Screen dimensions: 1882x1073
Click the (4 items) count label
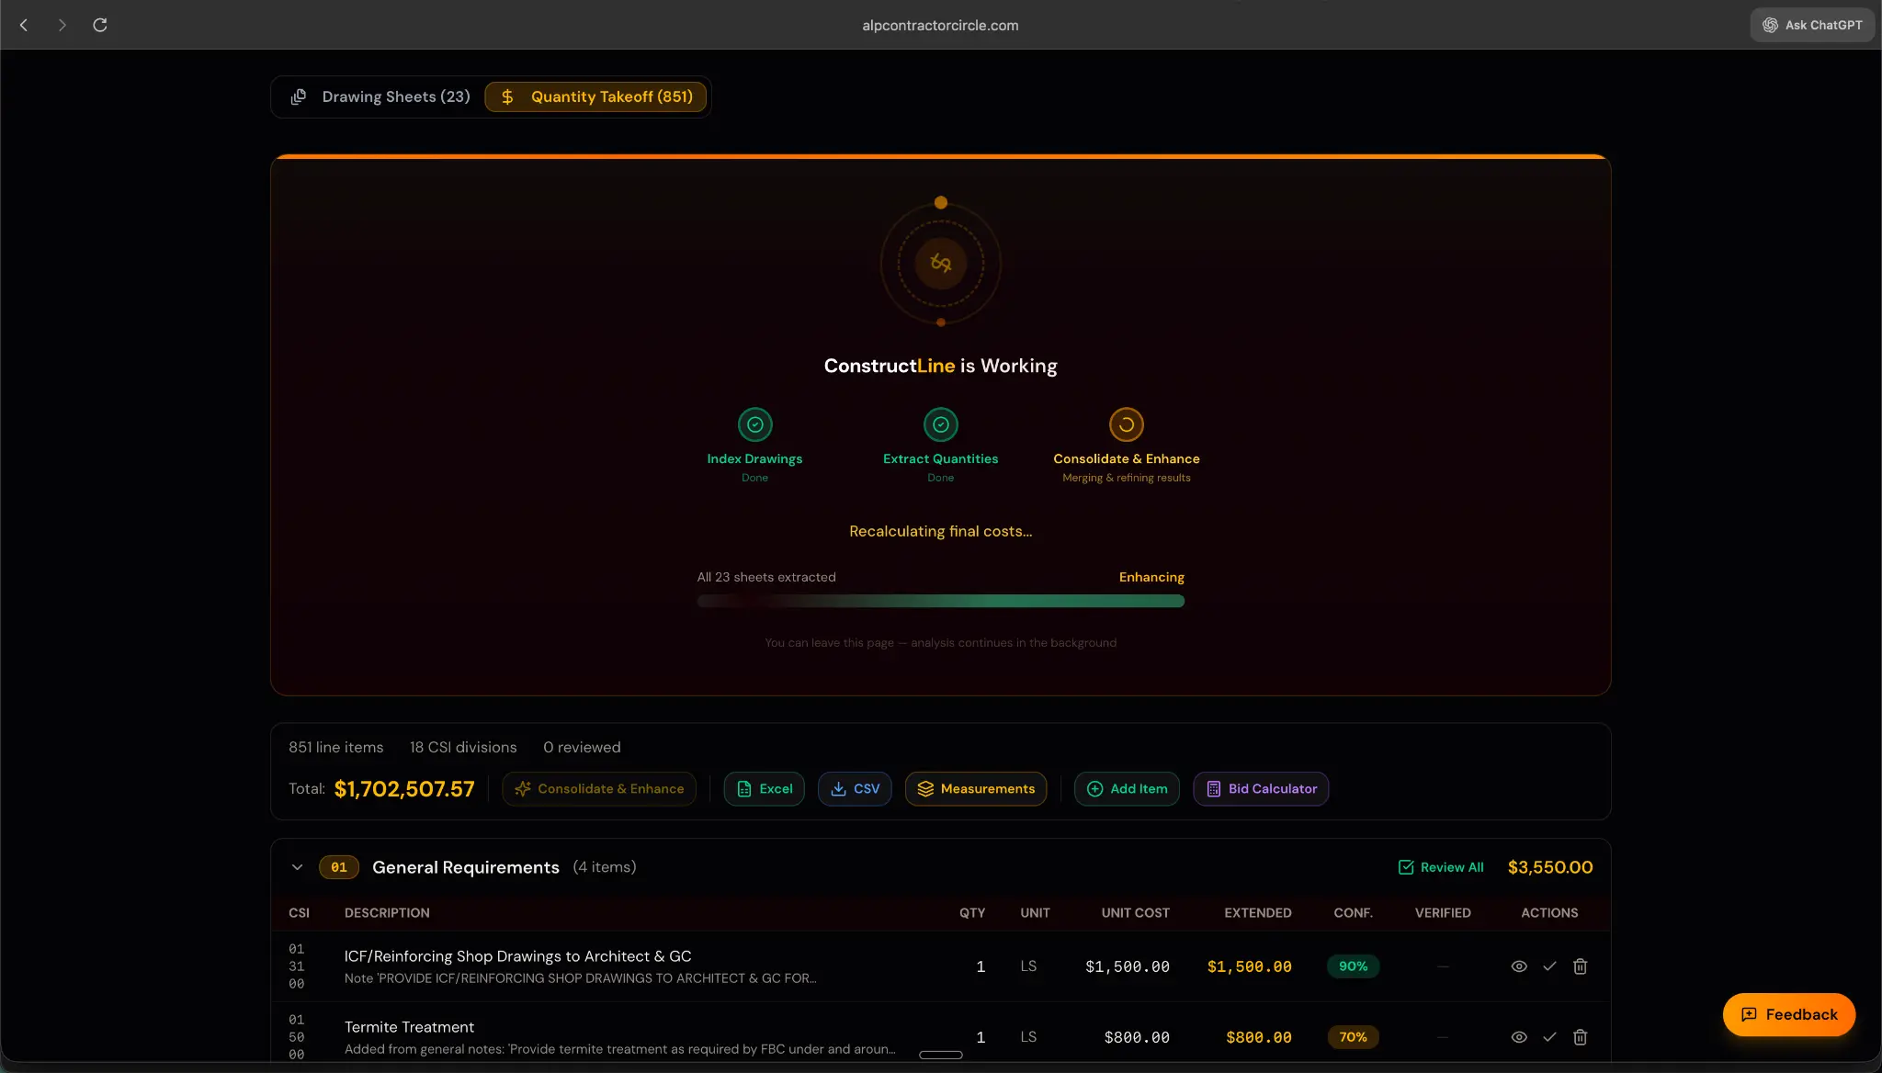click(x=604, y=867)
